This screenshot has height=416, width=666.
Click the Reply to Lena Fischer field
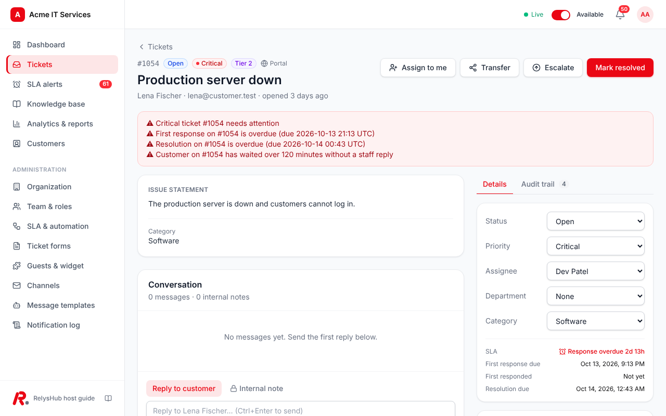[x=301, y=409]
